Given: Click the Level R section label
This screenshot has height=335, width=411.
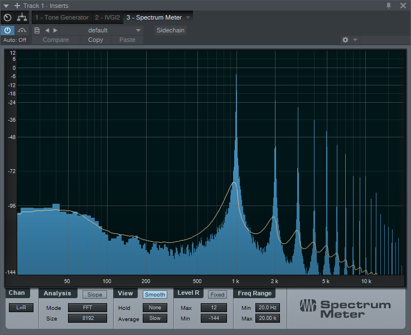Looking at the screenshot, I should click(x=188, y=293).
